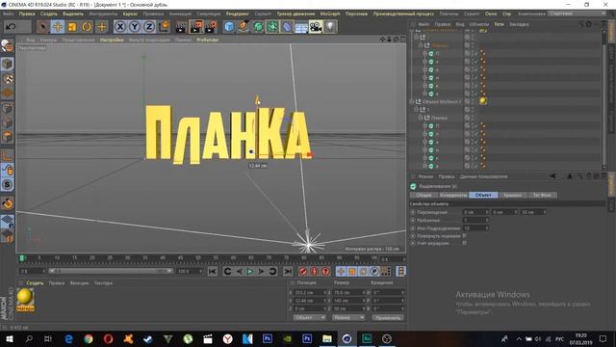Screen dimensions: 616x347
Task: Open the Выделить menu
Action: [73, 13]
